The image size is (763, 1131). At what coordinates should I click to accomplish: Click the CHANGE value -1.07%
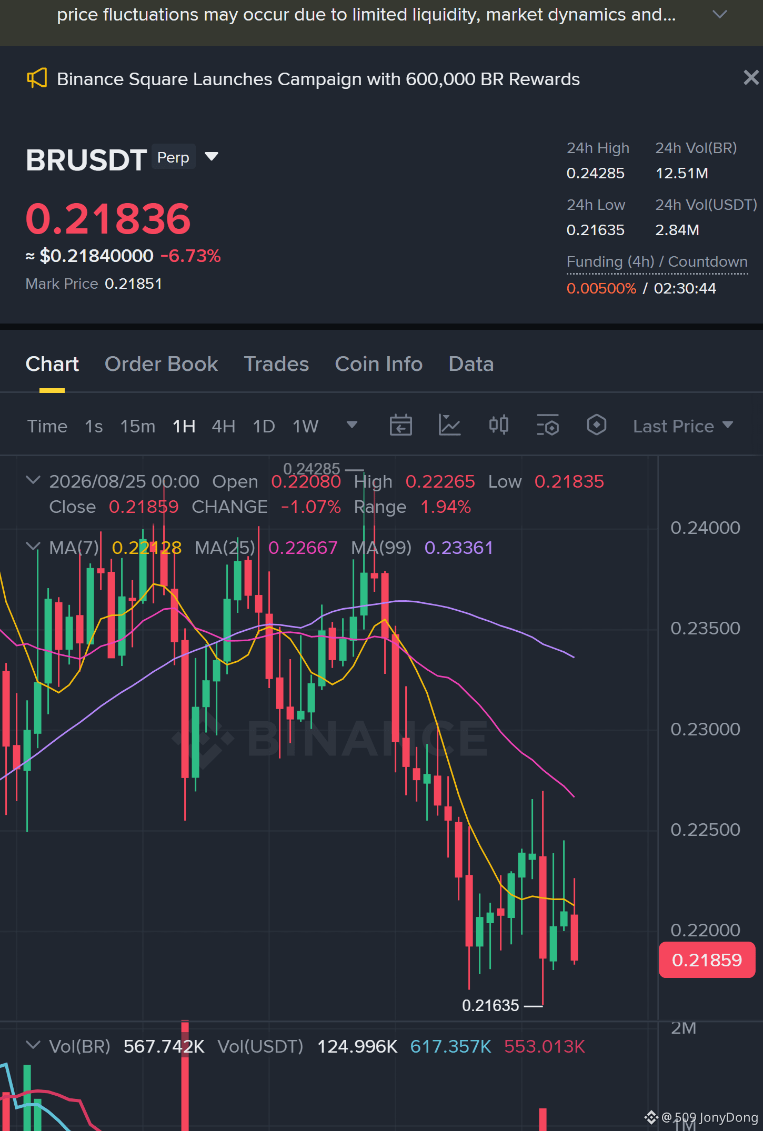click(x=310, y=507)
